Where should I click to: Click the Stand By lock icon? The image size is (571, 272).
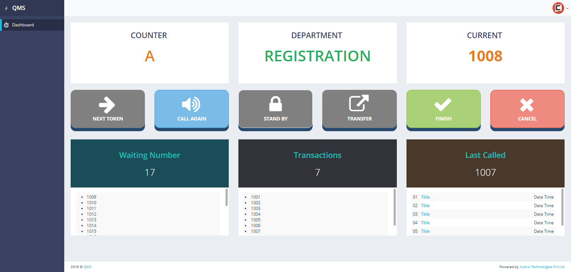275,104
